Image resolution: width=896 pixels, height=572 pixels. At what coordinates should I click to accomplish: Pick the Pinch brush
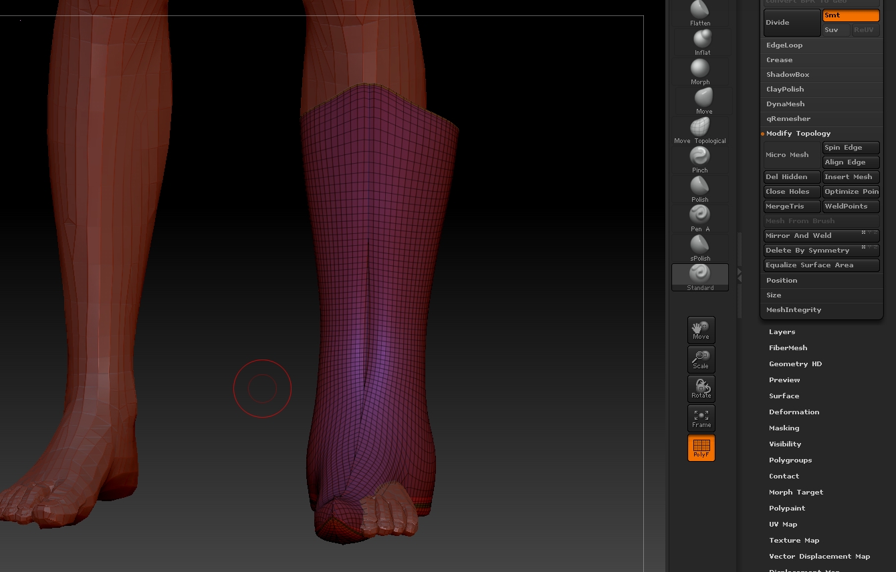[700, 160]
